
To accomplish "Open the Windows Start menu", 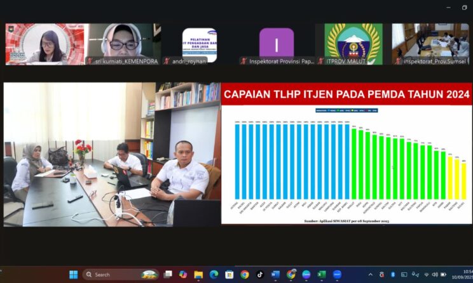I will tap(73, 274).
